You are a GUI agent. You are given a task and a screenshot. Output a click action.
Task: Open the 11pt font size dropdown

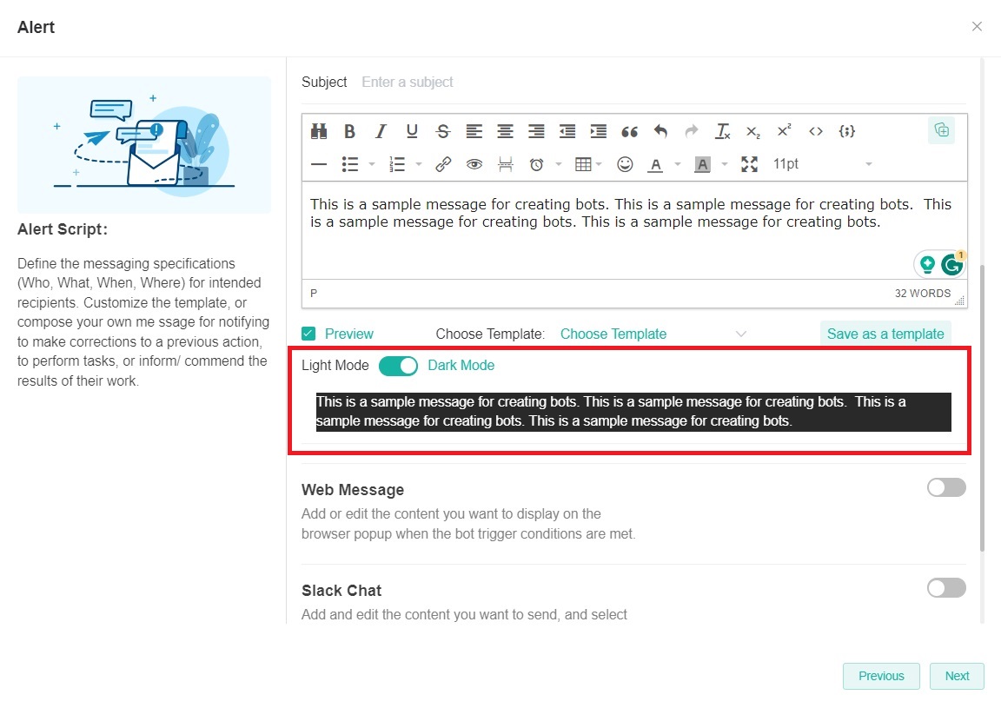point(821,164)
